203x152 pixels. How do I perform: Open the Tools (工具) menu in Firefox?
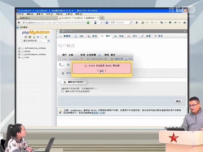[x=69, y=14]
